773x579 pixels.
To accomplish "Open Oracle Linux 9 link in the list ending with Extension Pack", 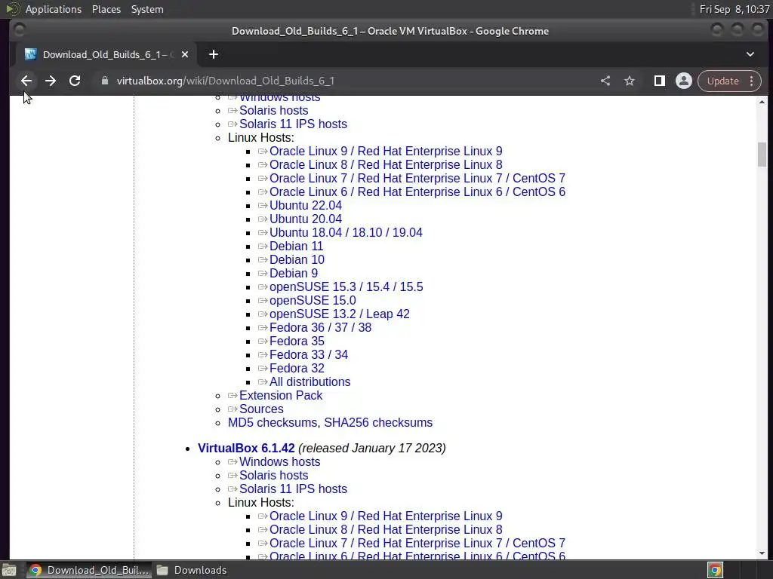I will click(x=386, y=151).
